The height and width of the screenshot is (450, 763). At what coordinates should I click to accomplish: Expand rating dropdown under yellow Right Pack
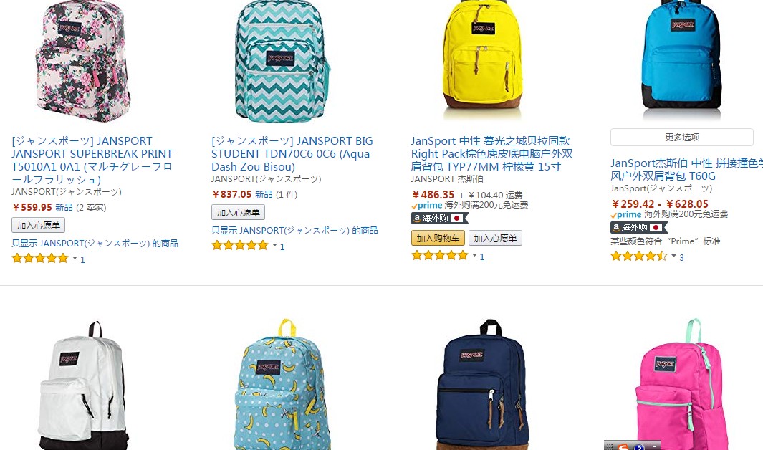(474, 255)
